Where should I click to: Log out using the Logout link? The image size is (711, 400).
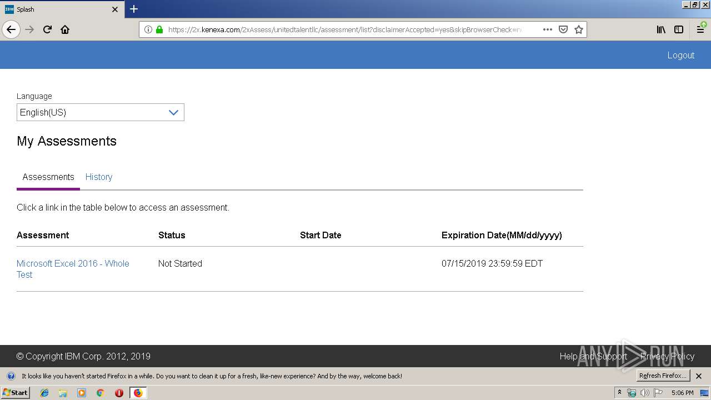(x=681, y=55)
